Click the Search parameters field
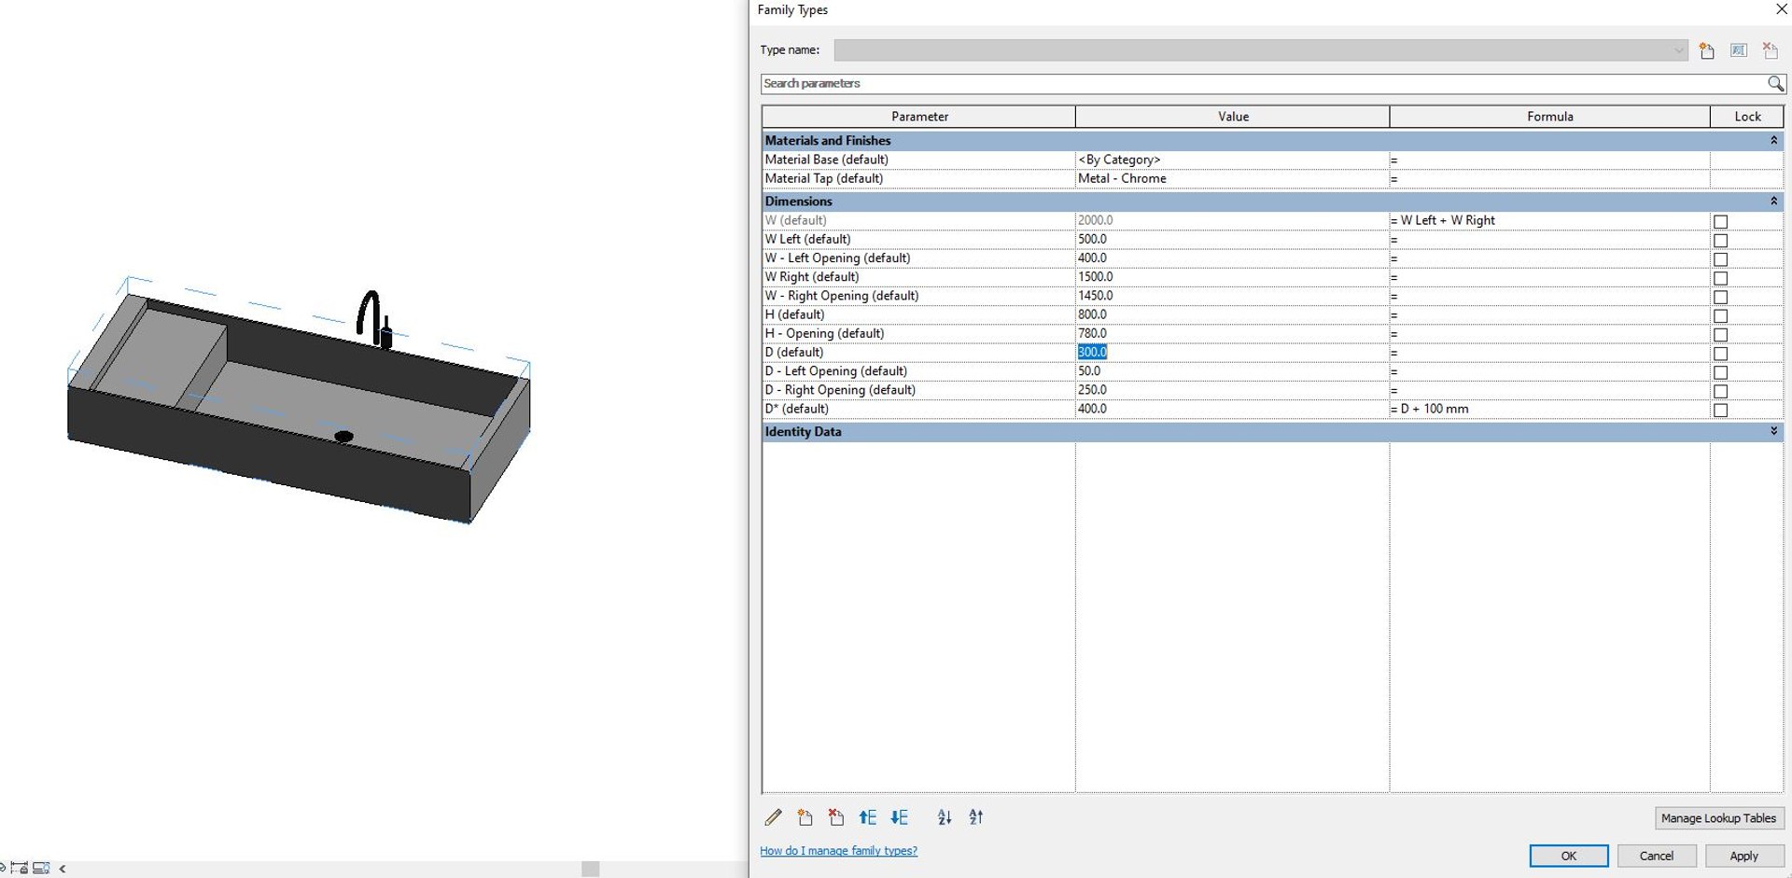 point(1264,84)
